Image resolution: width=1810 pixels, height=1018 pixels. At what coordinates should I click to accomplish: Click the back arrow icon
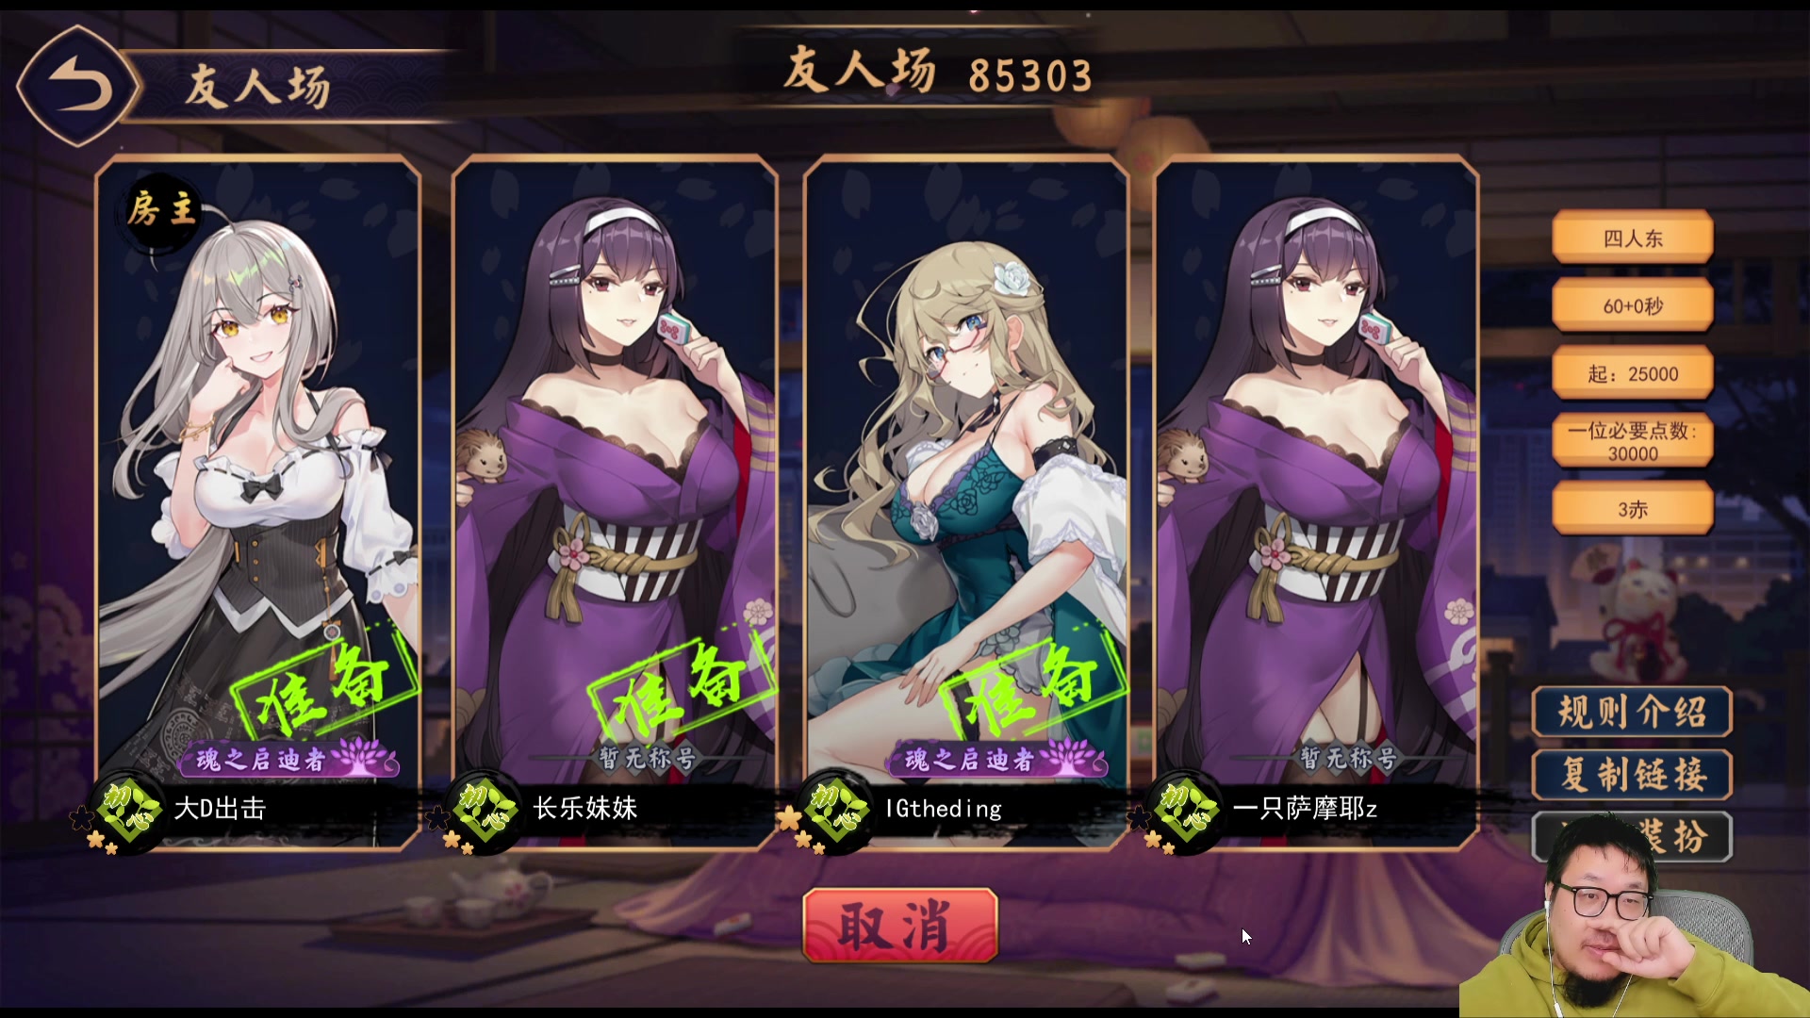[79, 87]
